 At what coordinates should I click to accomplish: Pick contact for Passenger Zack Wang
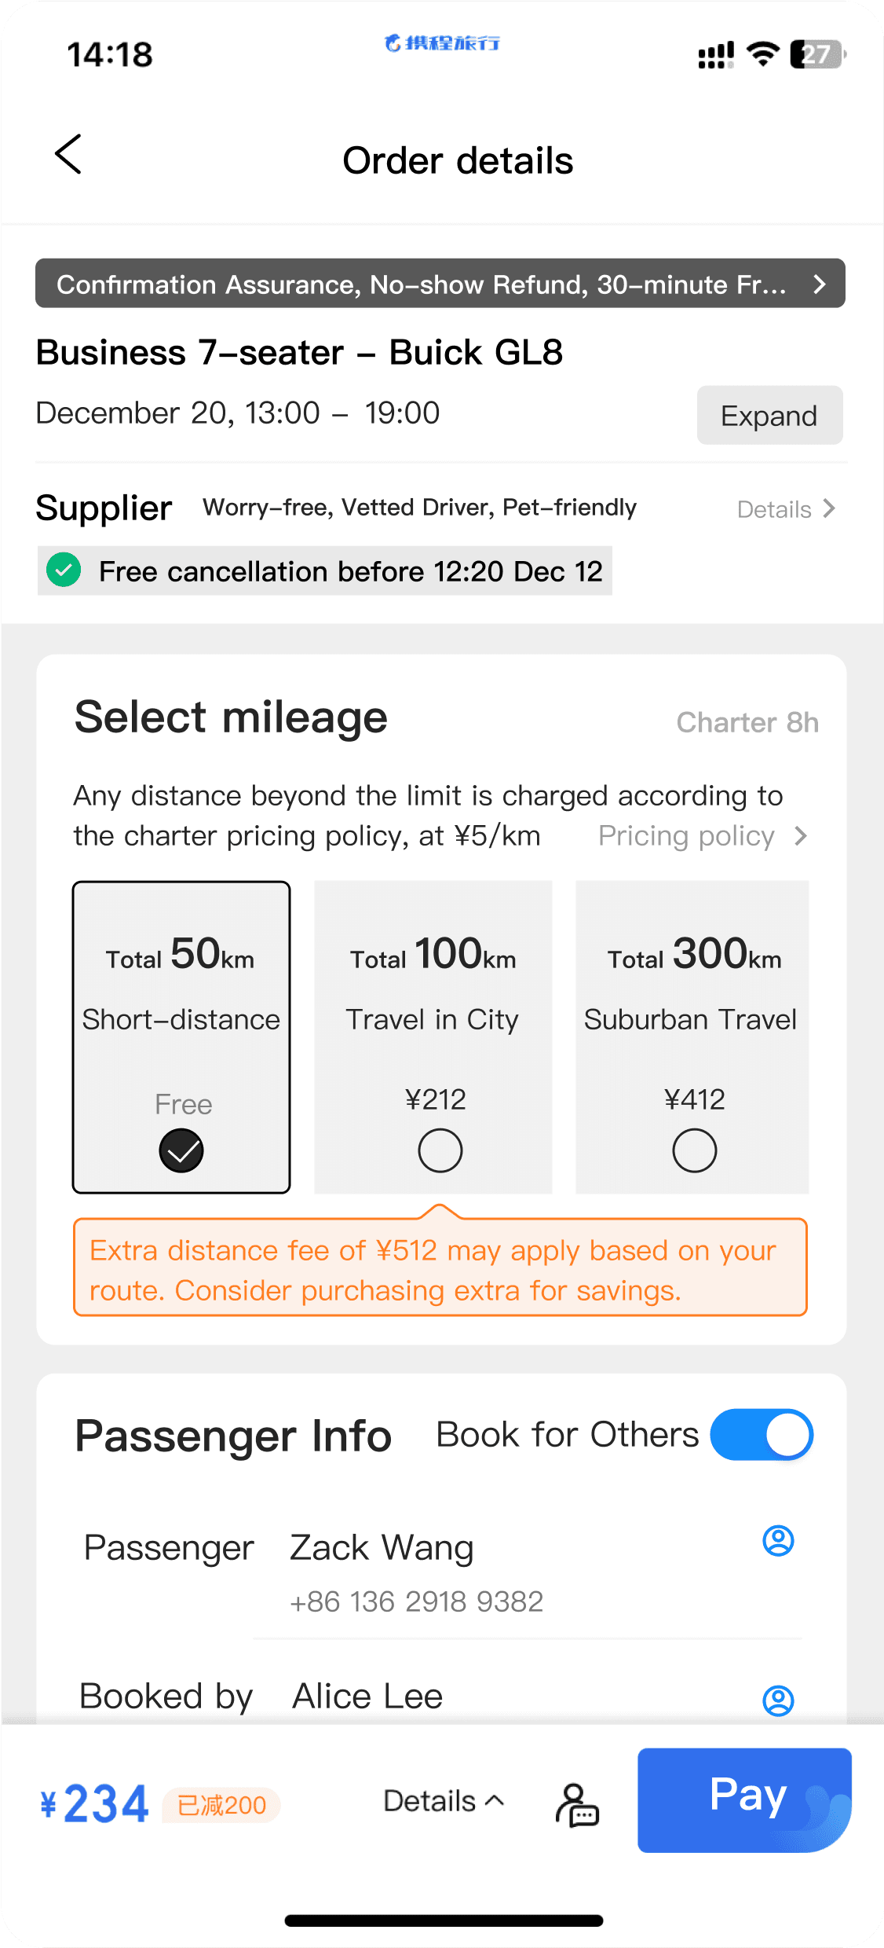click(x=778, y=1541)
